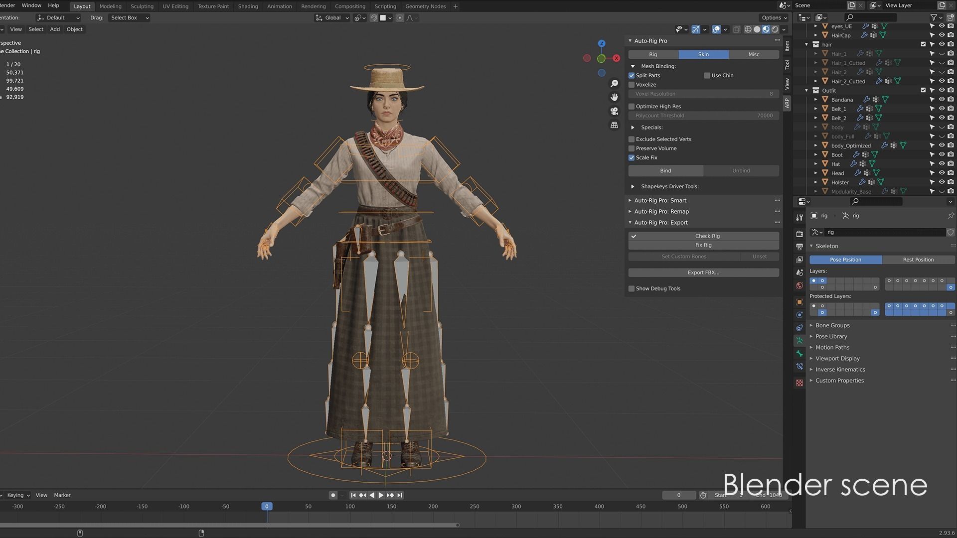Switch orthographic/perspective grid icon
The width and height of the screenshot is (957, 538).
click(615, 125)
